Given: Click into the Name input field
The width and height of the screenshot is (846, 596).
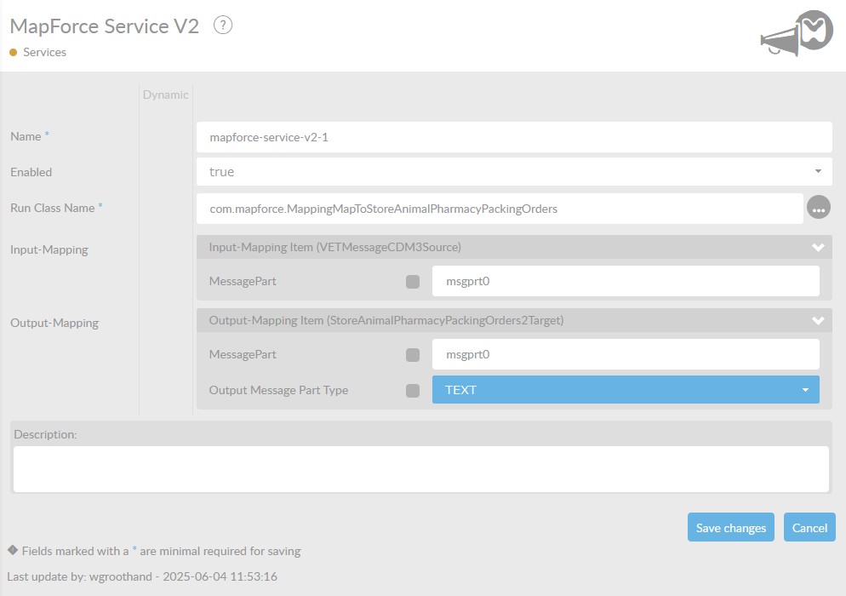Looking at the screenshot, I should pos(513,136).
